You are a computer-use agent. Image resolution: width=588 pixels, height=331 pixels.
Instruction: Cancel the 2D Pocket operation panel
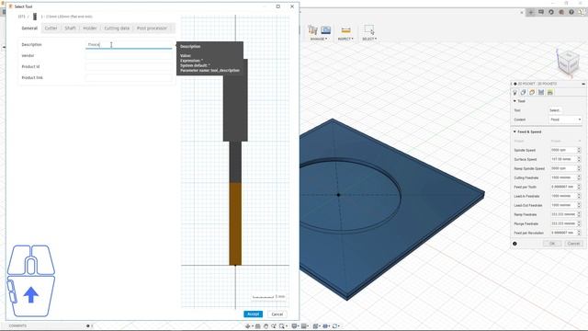(x=573, y=244)
